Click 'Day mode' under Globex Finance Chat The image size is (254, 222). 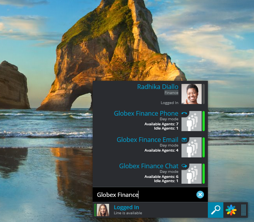click(169, 172)
